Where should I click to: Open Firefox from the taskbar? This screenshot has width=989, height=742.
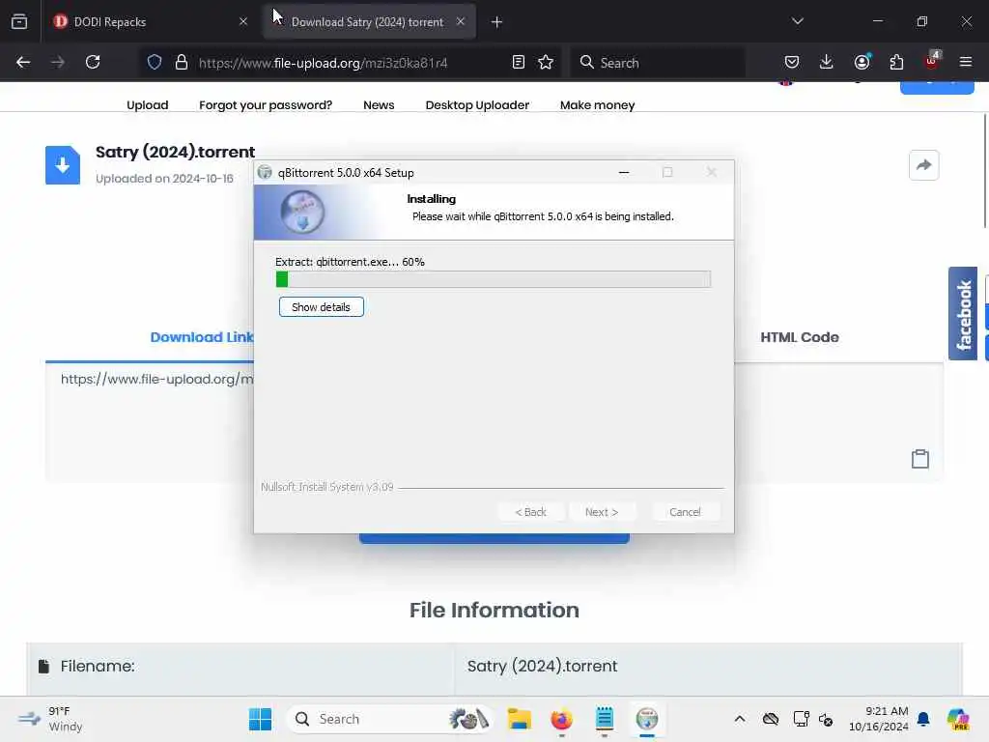[x=561, y=719]
